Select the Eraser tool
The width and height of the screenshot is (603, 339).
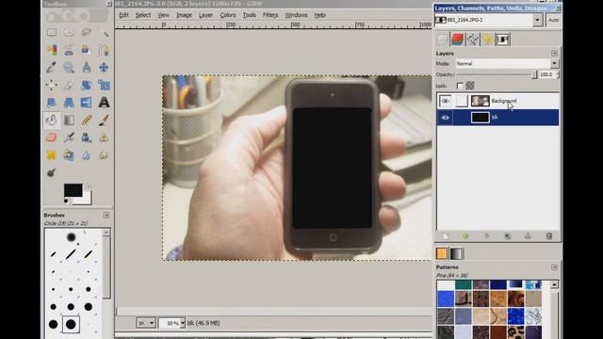[x=52, y=137]
